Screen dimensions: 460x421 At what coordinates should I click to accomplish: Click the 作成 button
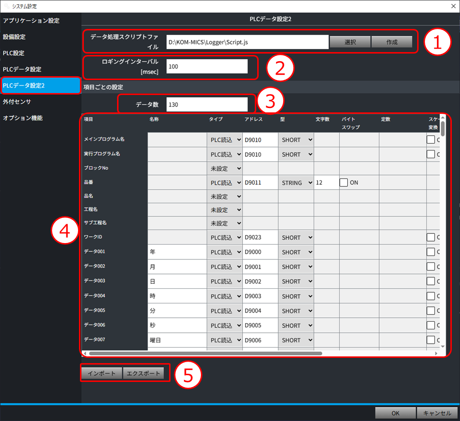point(392,42)
